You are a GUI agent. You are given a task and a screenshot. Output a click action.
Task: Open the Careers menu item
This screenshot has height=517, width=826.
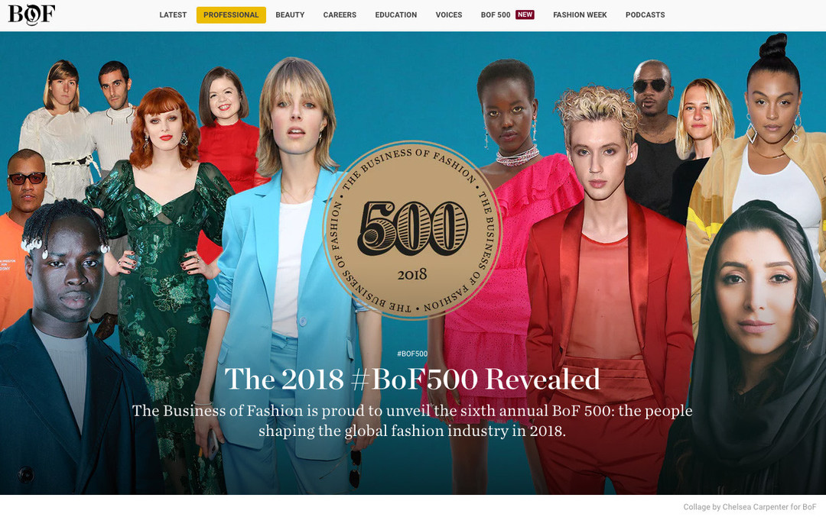coord(340,15)
